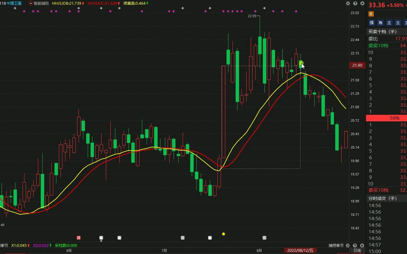Click the red 派 dividend marker
This screenshot has height=254, width=407.
(x=79, y=238)
